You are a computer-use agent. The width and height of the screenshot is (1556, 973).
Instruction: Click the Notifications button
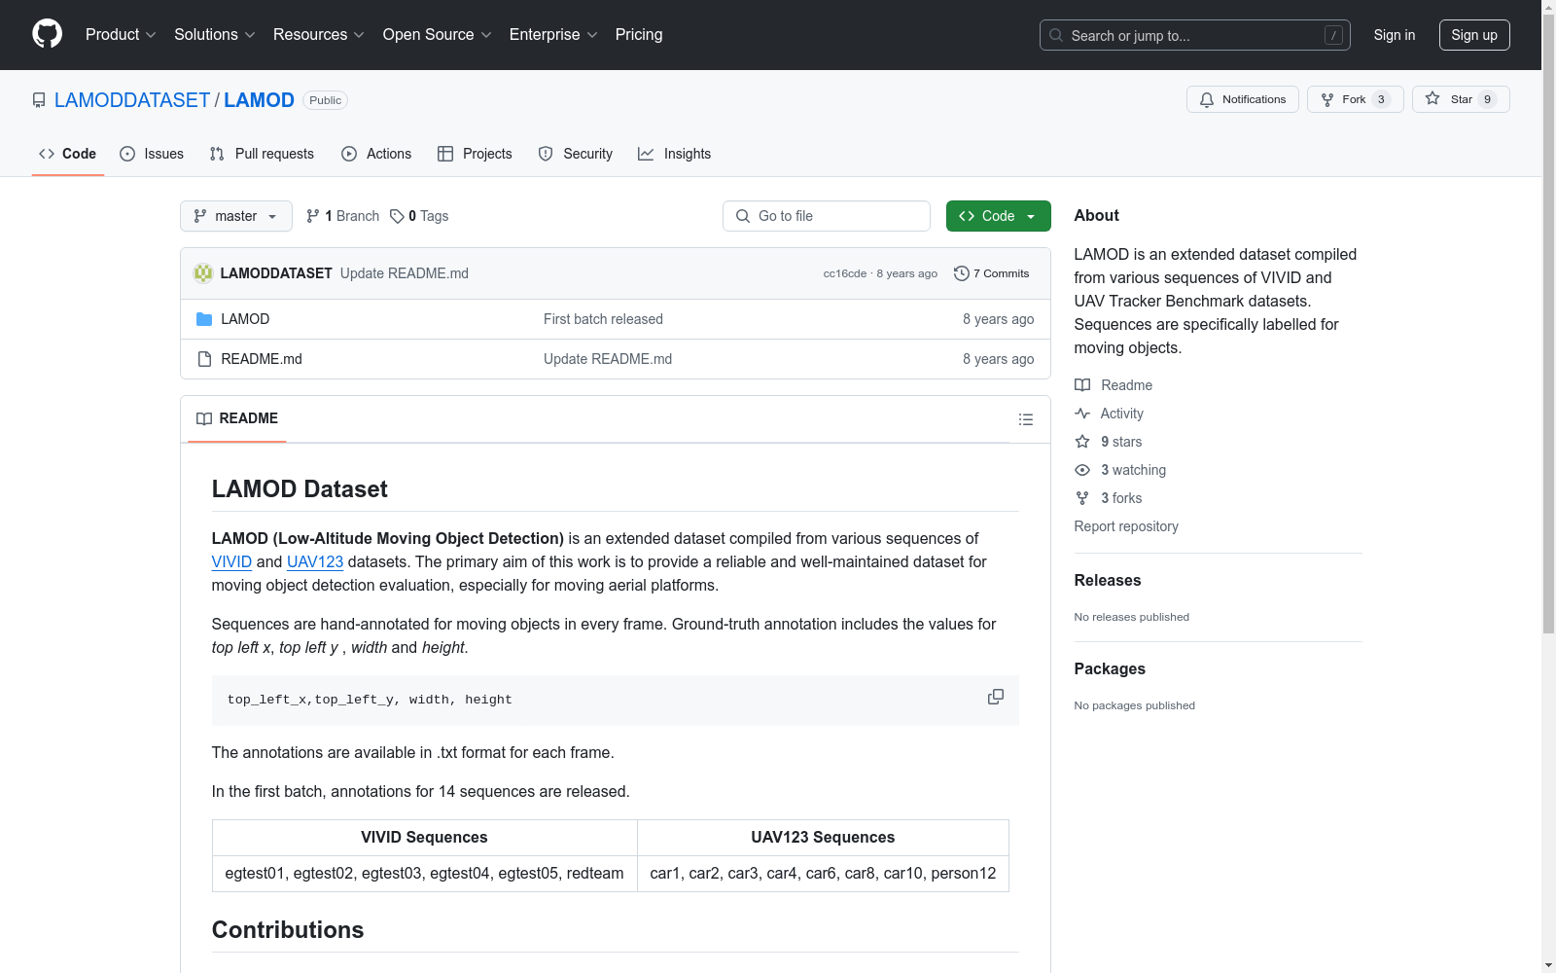pos(1243,99)
